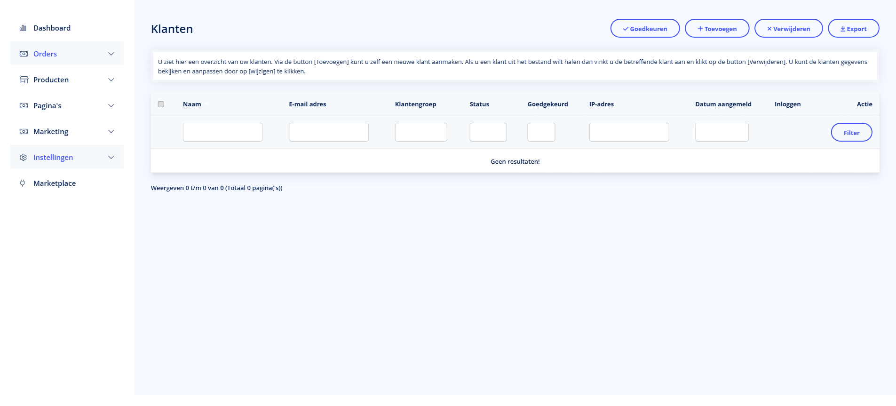Click the Dashboard bar chart icon

coord(23,28)
